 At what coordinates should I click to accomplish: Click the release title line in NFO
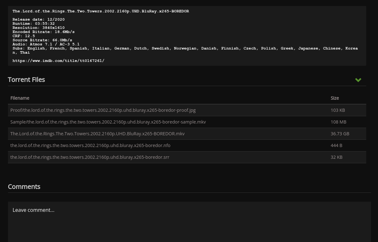[101, 11]
